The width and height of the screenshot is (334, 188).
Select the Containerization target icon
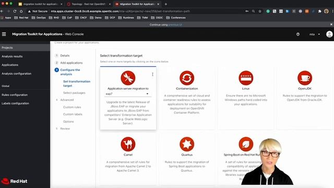point(187,78)
